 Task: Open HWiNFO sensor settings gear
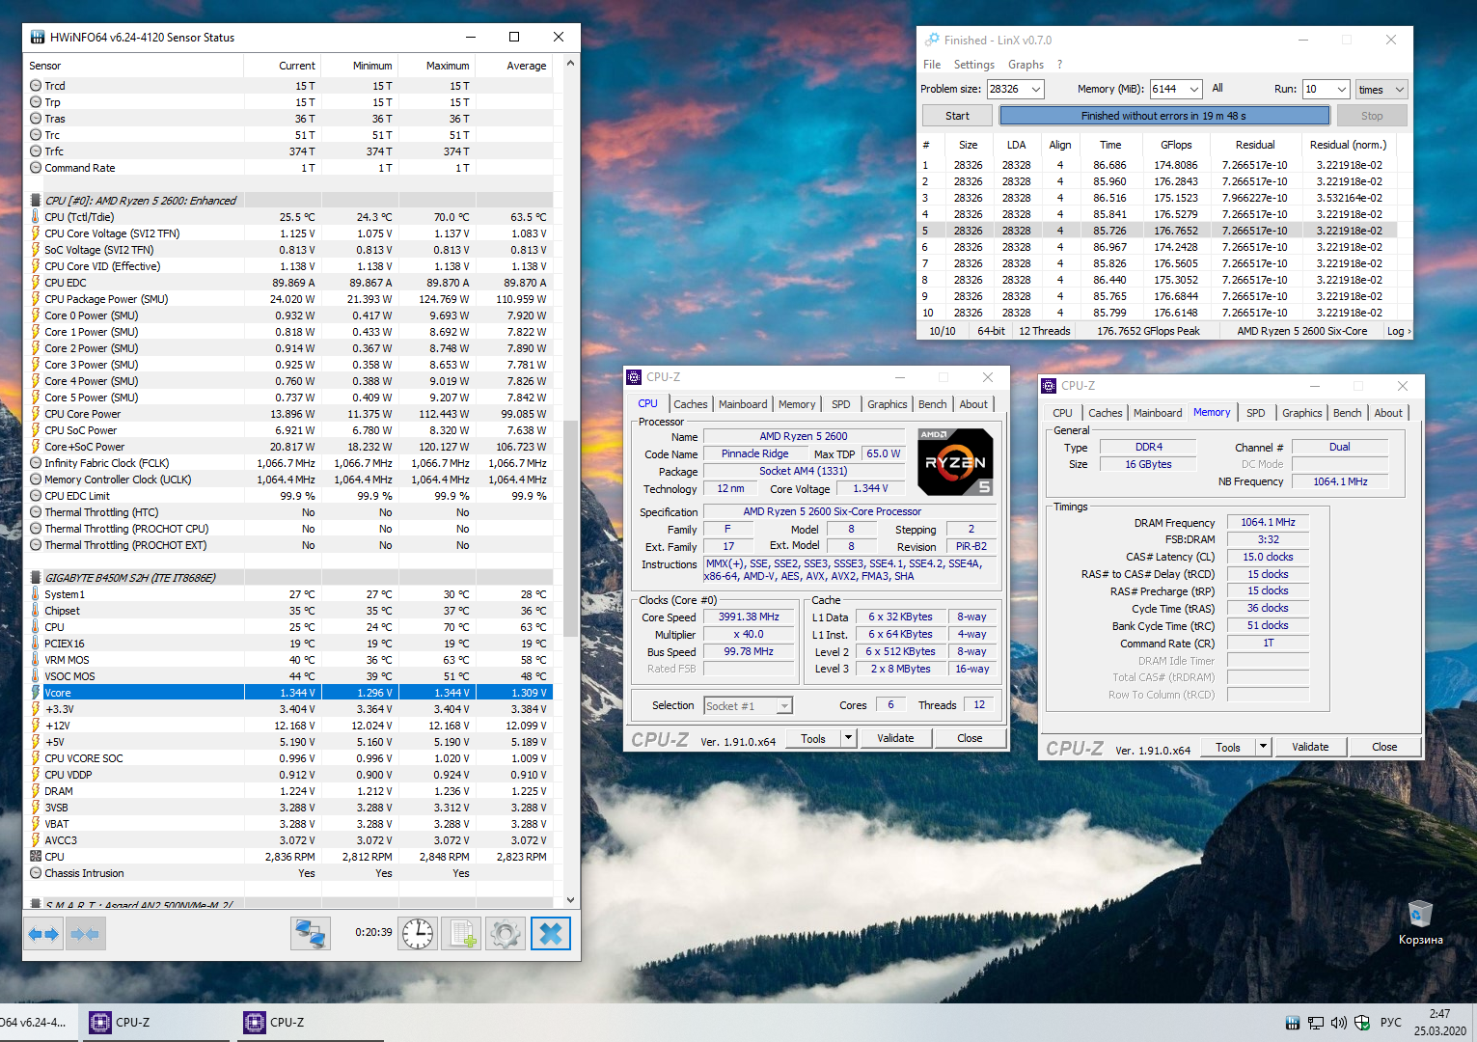click(x=506, y=934)
